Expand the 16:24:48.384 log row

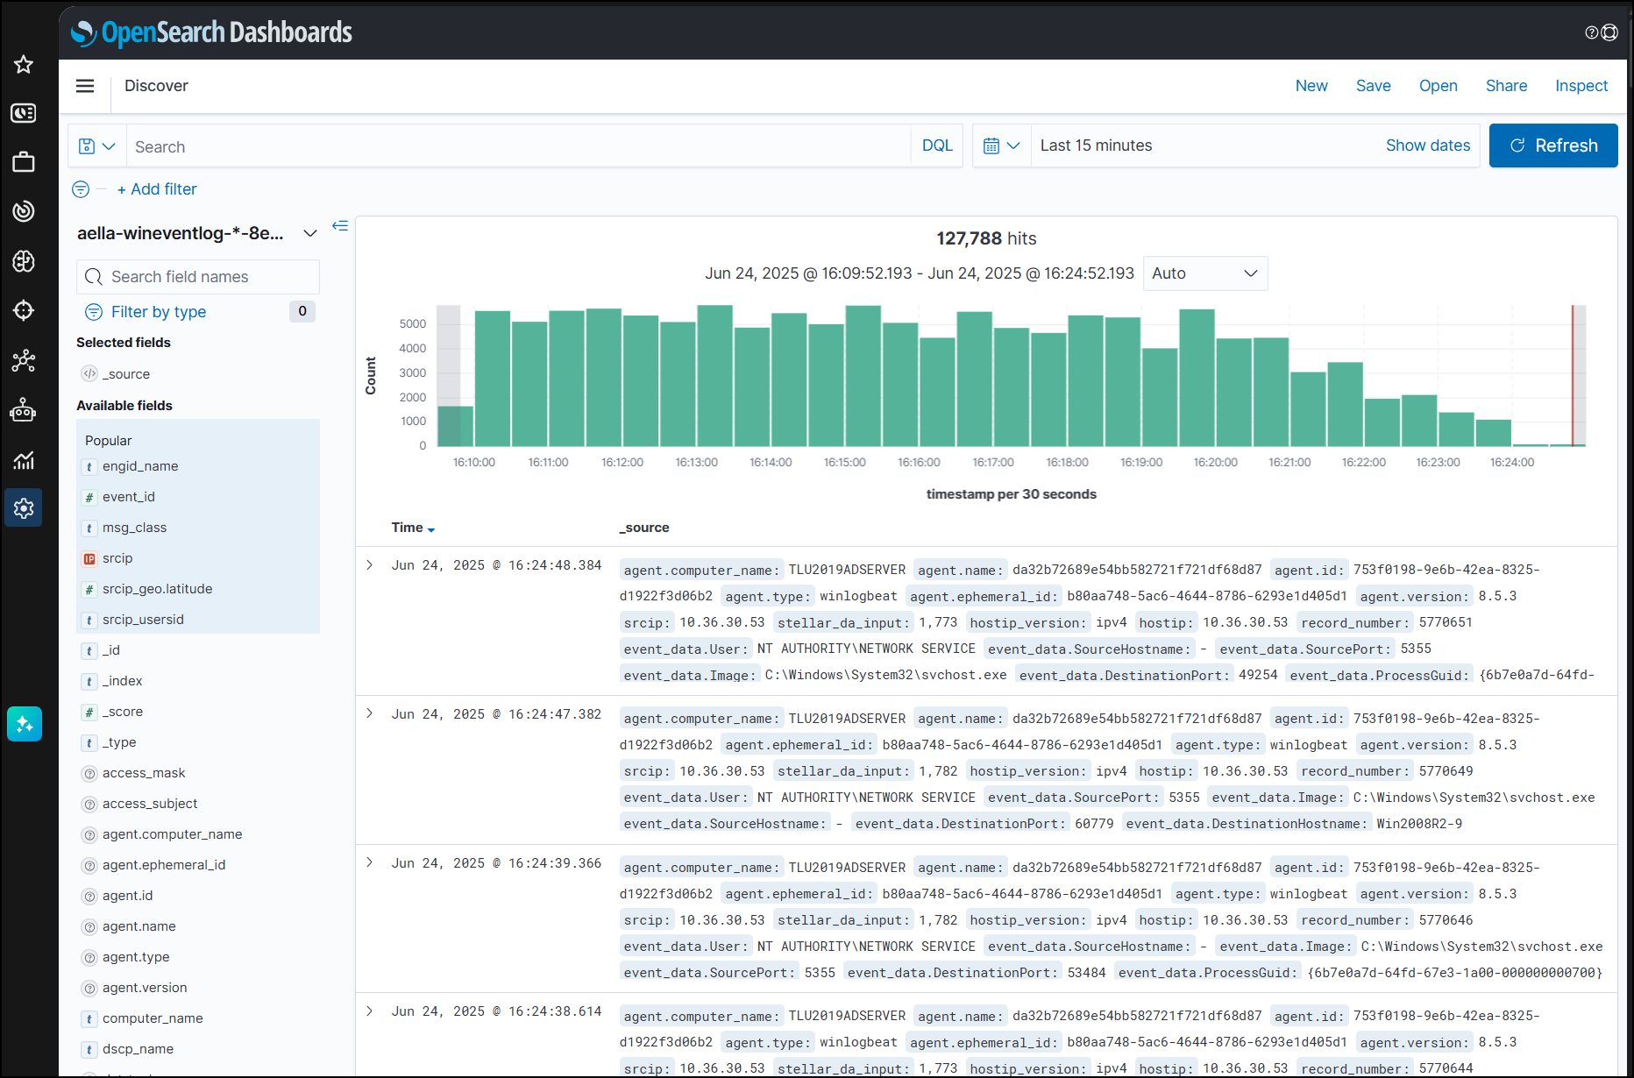[x=370, y=565]
